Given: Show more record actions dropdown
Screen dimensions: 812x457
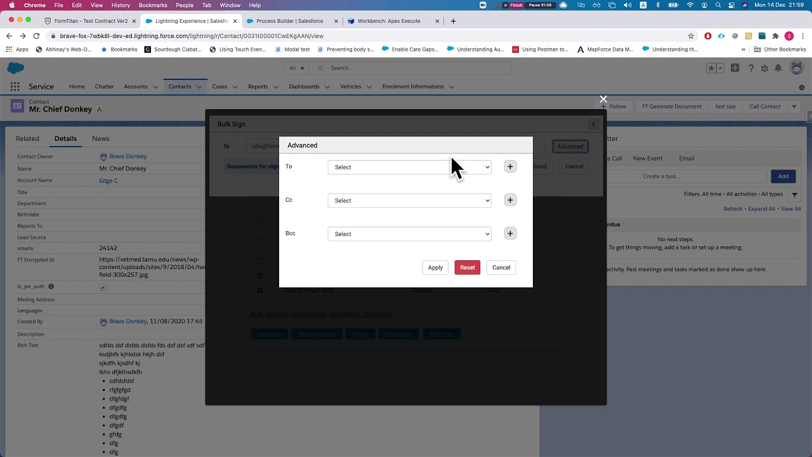Looking at the screenshot, I should [794, 107].
